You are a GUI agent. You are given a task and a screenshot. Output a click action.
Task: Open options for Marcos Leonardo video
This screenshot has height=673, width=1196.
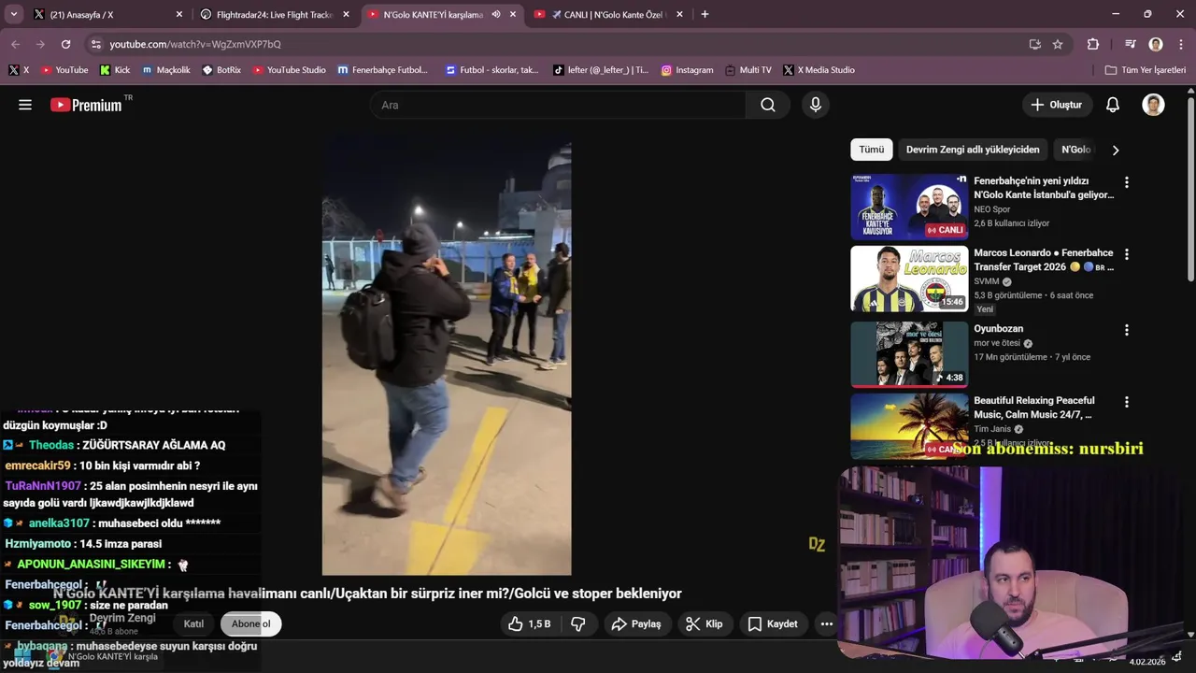point(1126,254)
